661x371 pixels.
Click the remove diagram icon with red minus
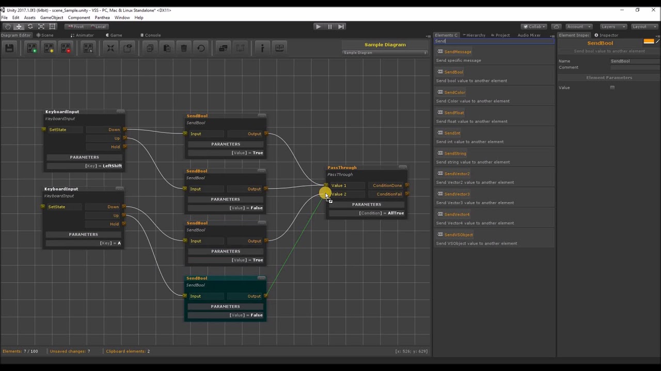pyautogui.click(x=66, y=48)
